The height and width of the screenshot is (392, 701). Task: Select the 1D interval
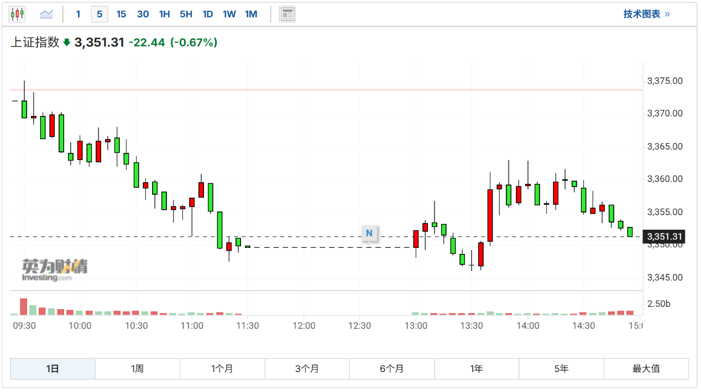point(207,14)
